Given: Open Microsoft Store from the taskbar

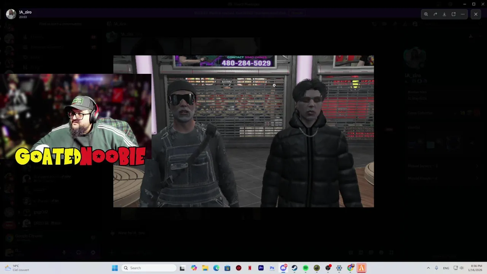Looking at the screenshot, I should pyautogui.click(x=227, y=268).
